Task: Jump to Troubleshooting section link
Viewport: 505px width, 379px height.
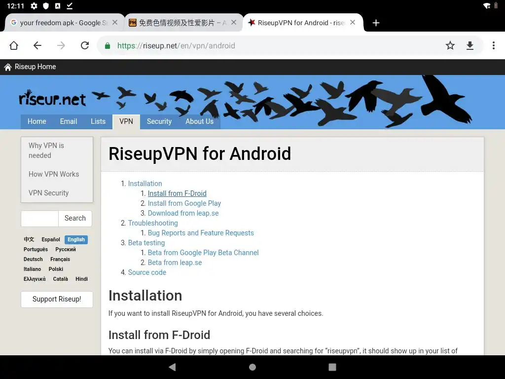Action: 153,223
